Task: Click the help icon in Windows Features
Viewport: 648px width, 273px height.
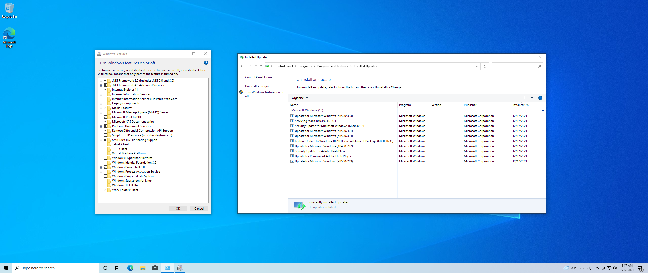Action: (206, 63)
